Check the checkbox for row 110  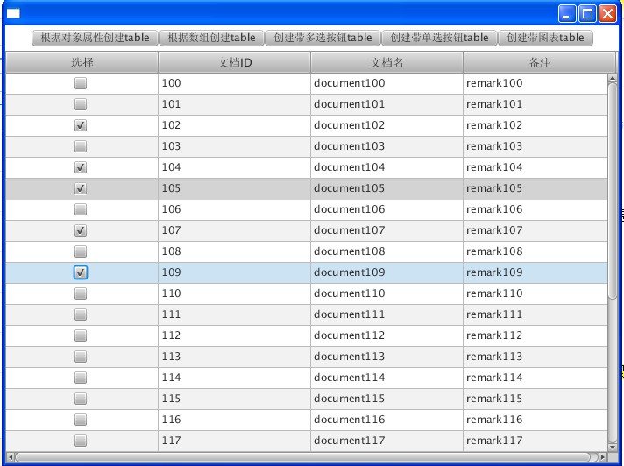tap(81, 293)
